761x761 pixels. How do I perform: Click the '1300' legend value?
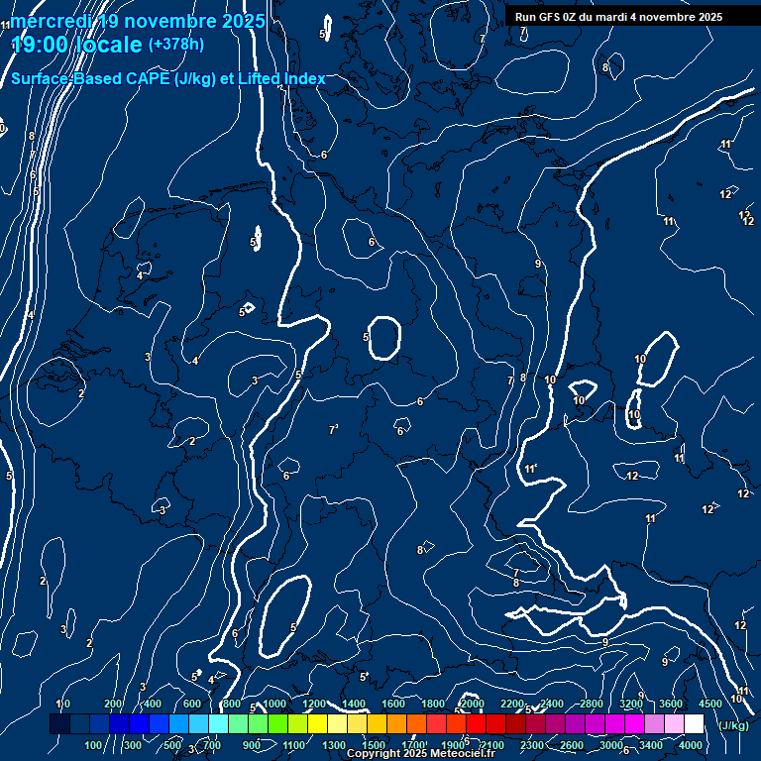point(334,745)
